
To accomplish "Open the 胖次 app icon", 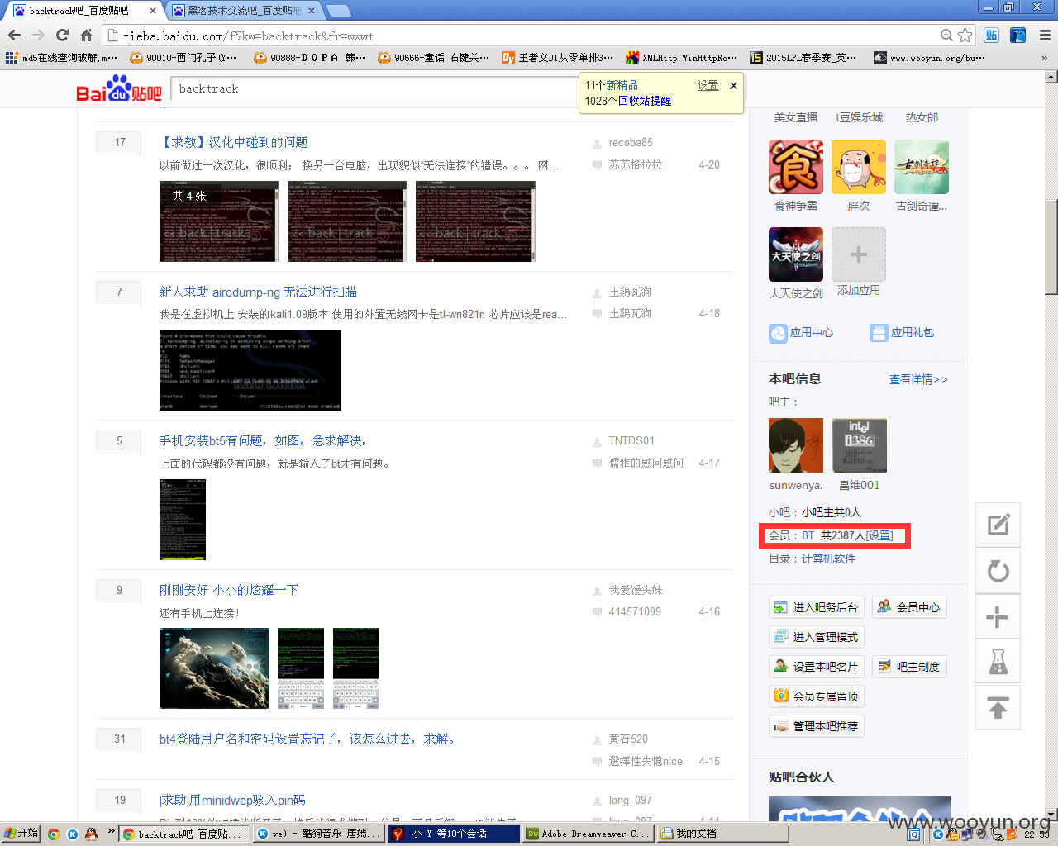I will [x=859, y=167].
